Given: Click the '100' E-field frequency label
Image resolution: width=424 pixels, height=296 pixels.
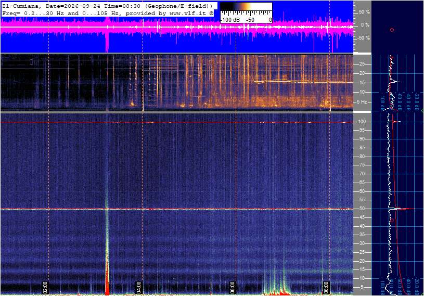Looking at the screenshot, I should click(x=362, y=122).
